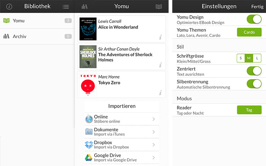Expand the Online import chevron

[x=154, y=119]
